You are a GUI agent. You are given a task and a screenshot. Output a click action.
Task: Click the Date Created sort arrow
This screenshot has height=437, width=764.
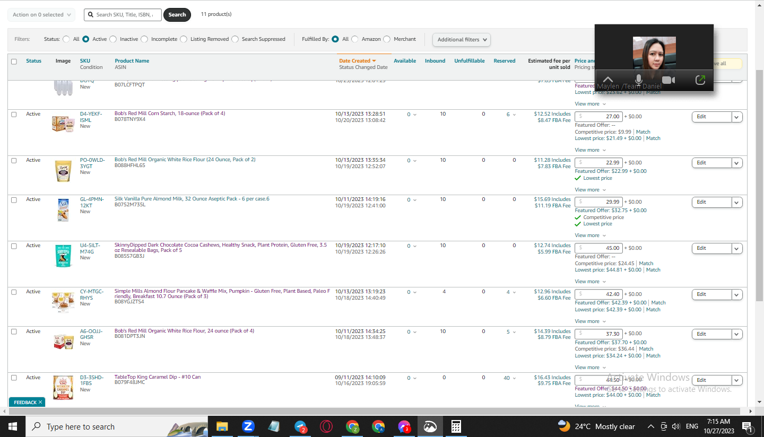coord(374,61)
